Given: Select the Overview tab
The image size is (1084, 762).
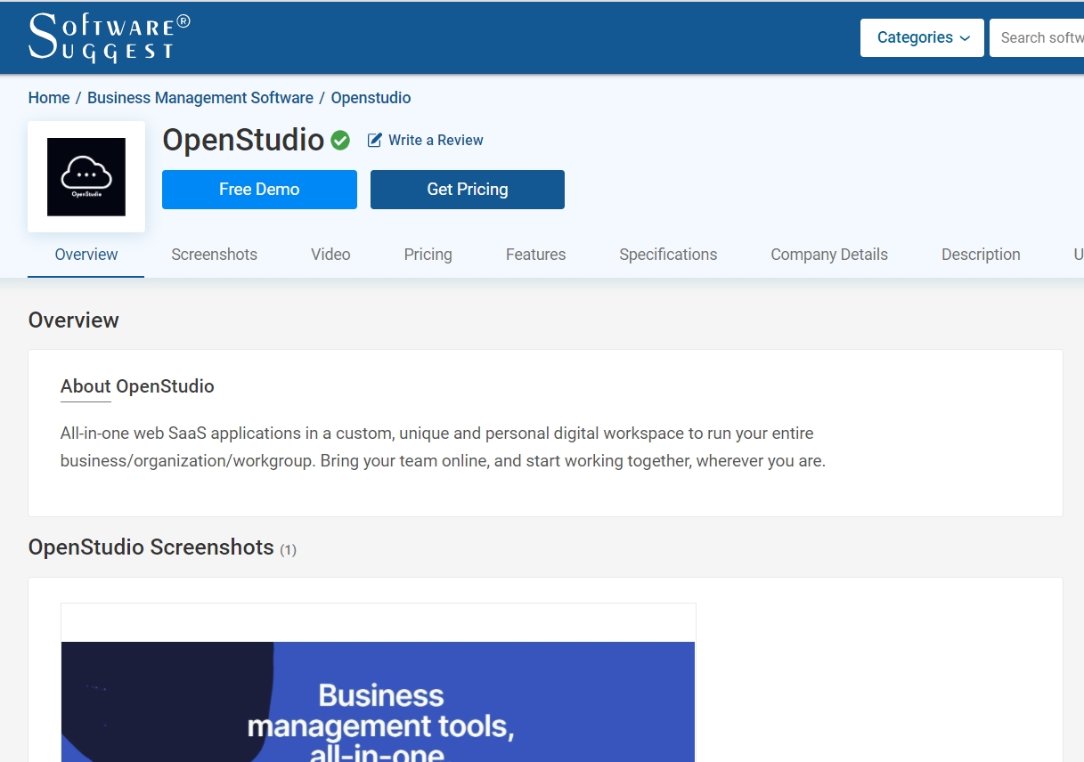Looking at the screenshot, I should coord(86,255).
